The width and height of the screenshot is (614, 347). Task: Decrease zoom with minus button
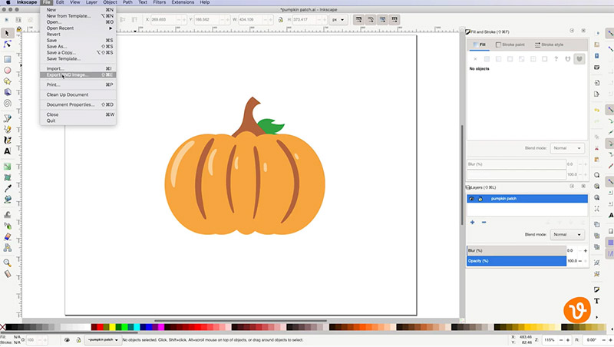[561, 340]
